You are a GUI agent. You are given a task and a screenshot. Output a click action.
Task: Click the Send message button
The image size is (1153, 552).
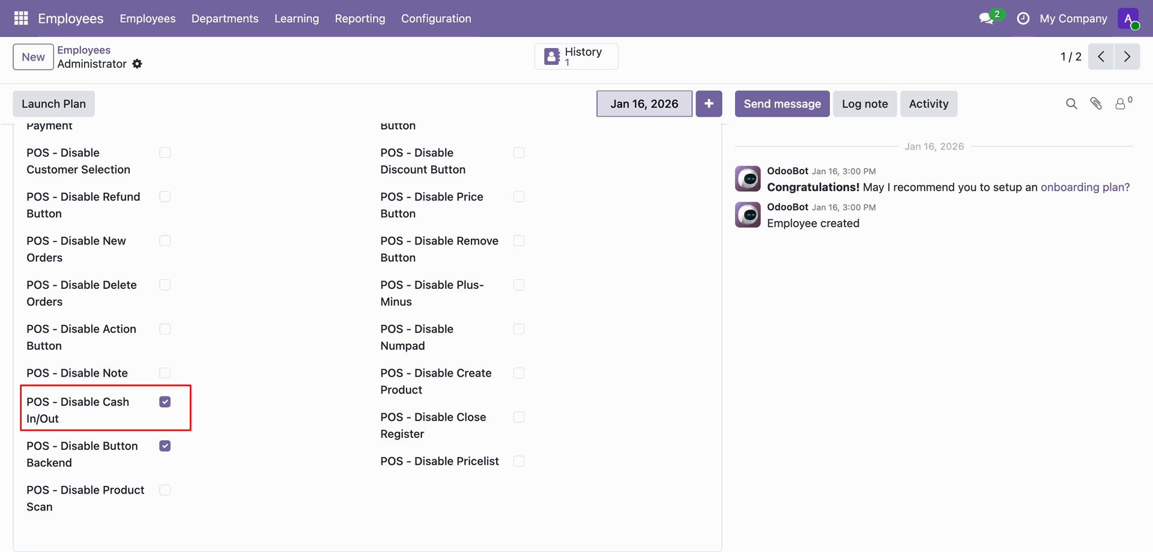point(782,104)
